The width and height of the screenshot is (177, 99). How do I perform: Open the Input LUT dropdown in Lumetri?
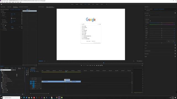point(154,15)
